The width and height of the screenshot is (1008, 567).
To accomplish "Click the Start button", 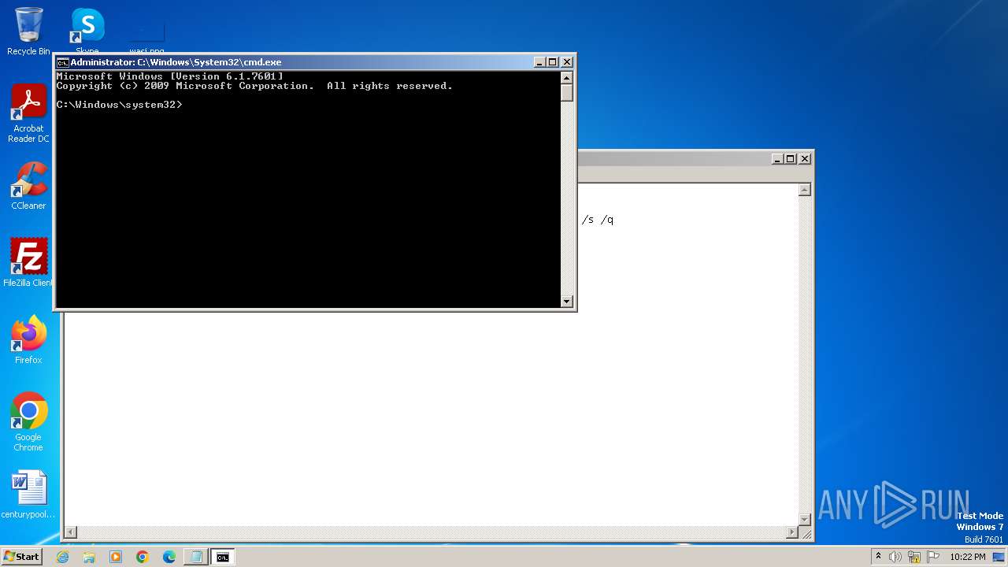I will [x=21, y=557].
